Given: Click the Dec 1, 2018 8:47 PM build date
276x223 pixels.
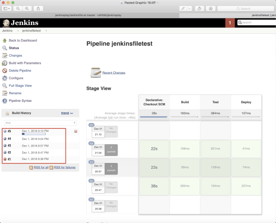Looking at the screenshot, I should coord(35,152).
